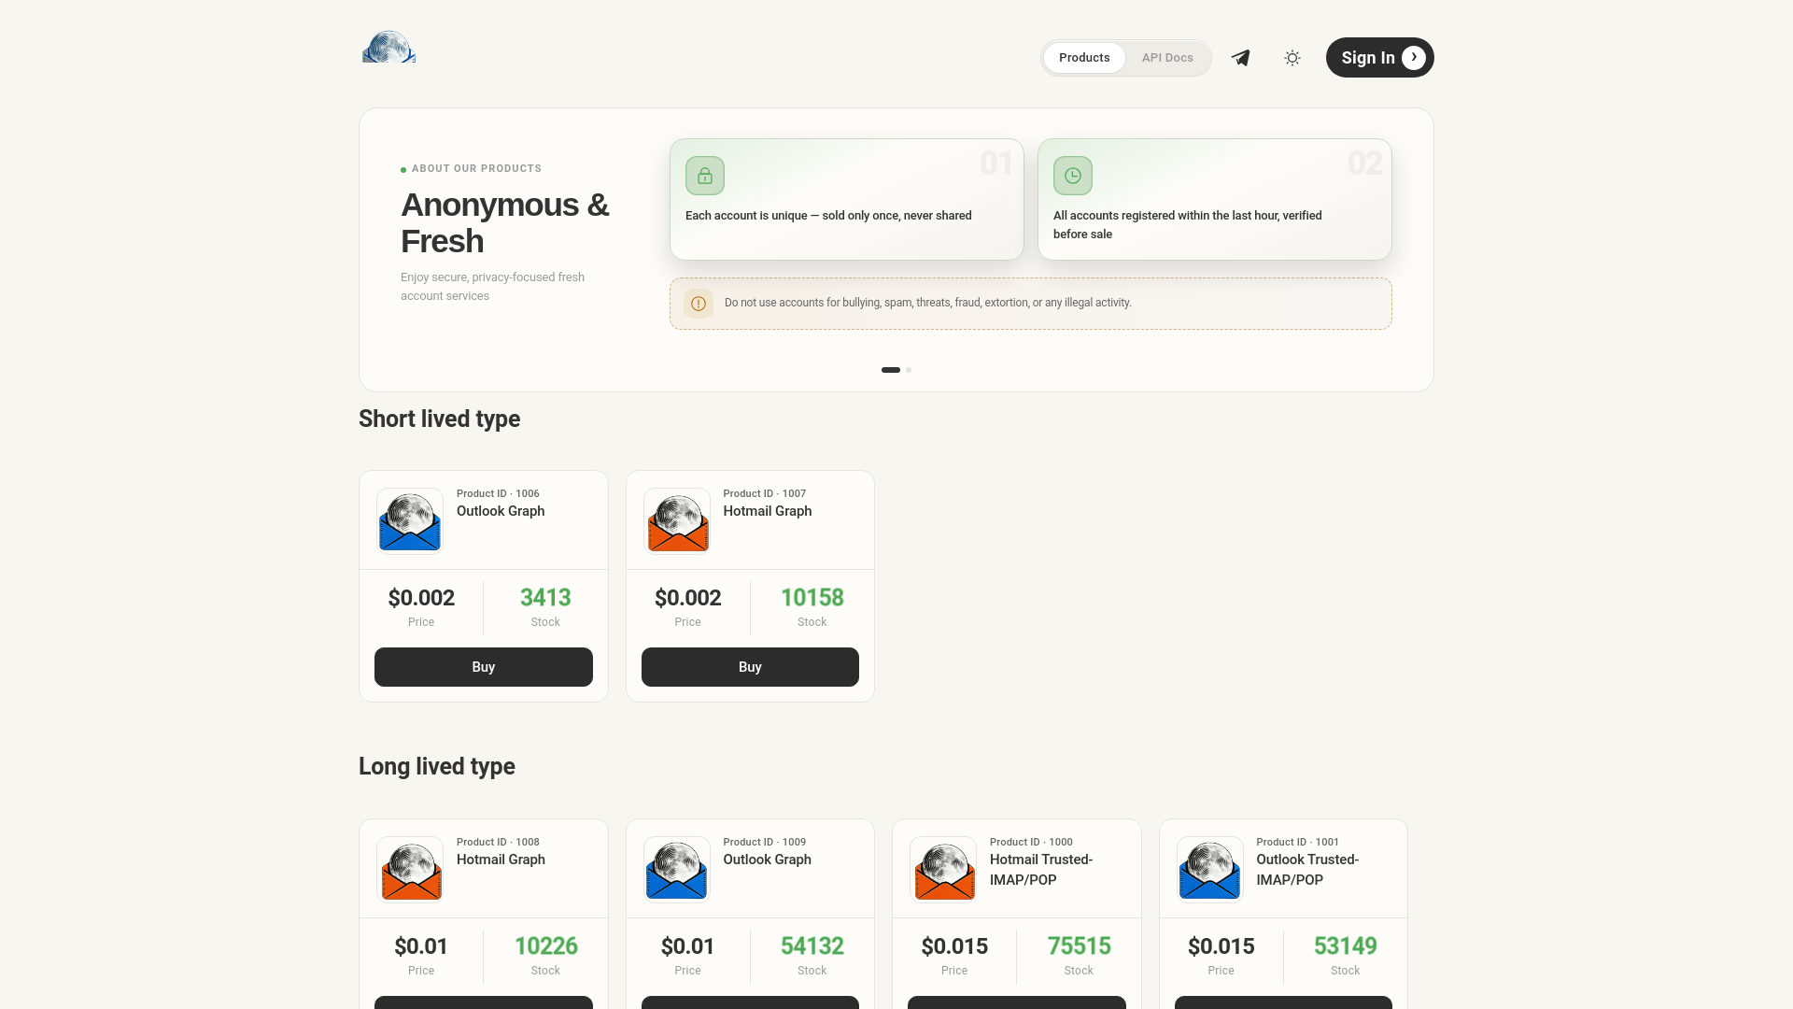Click 'Hotmail Trusted-IMAP/POP' product title
This screenshot has width=1793, height=1009.
[1041, 870]
